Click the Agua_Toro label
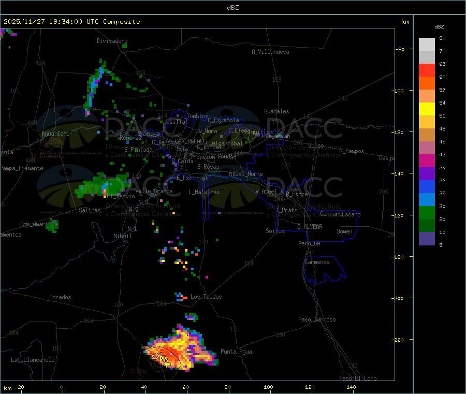 (x=55, y=134)
